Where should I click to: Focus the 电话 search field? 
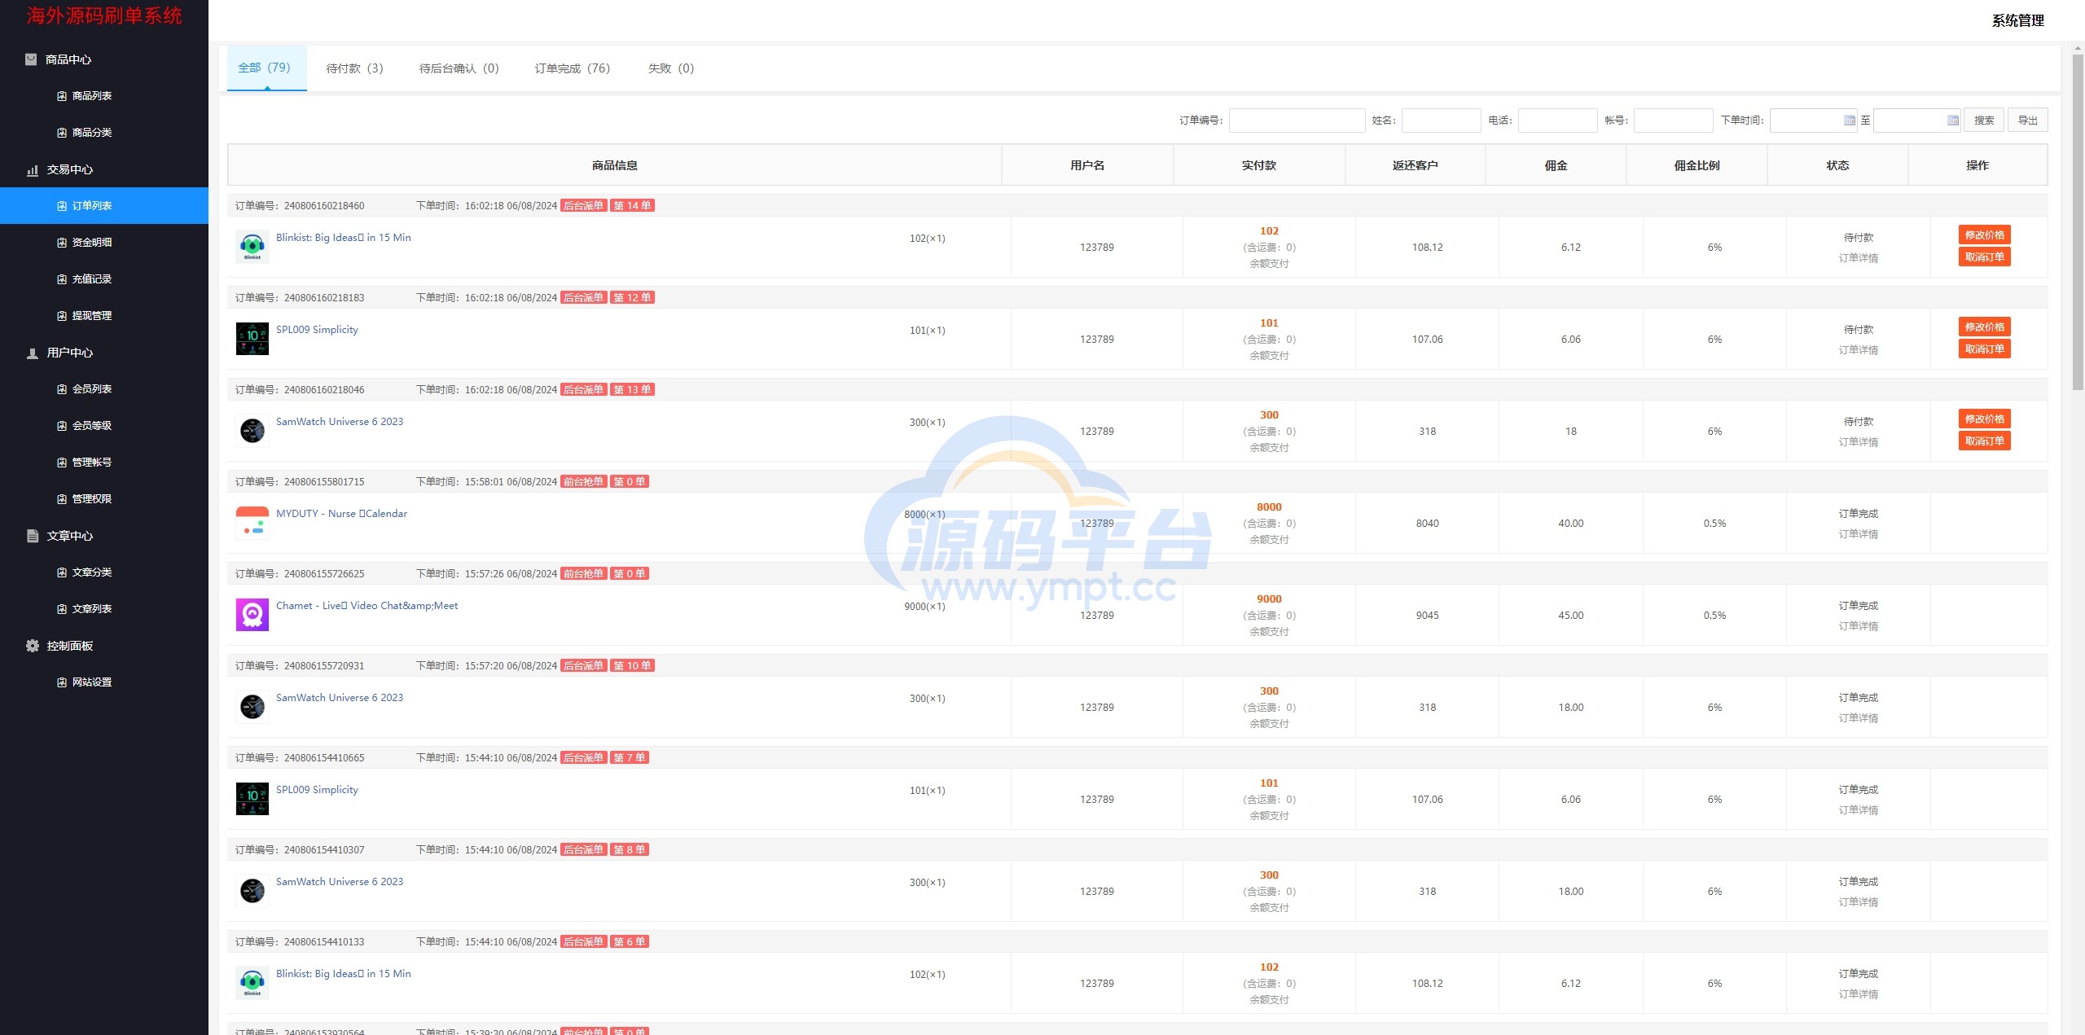[x=1557, y=121]
